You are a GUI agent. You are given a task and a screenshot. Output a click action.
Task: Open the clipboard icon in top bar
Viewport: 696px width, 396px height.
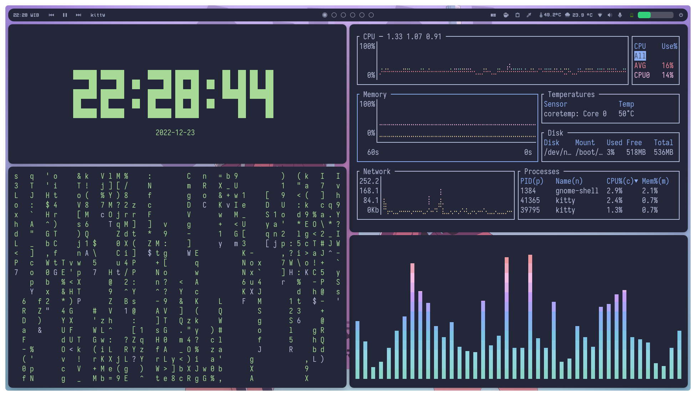coord(518,15)
